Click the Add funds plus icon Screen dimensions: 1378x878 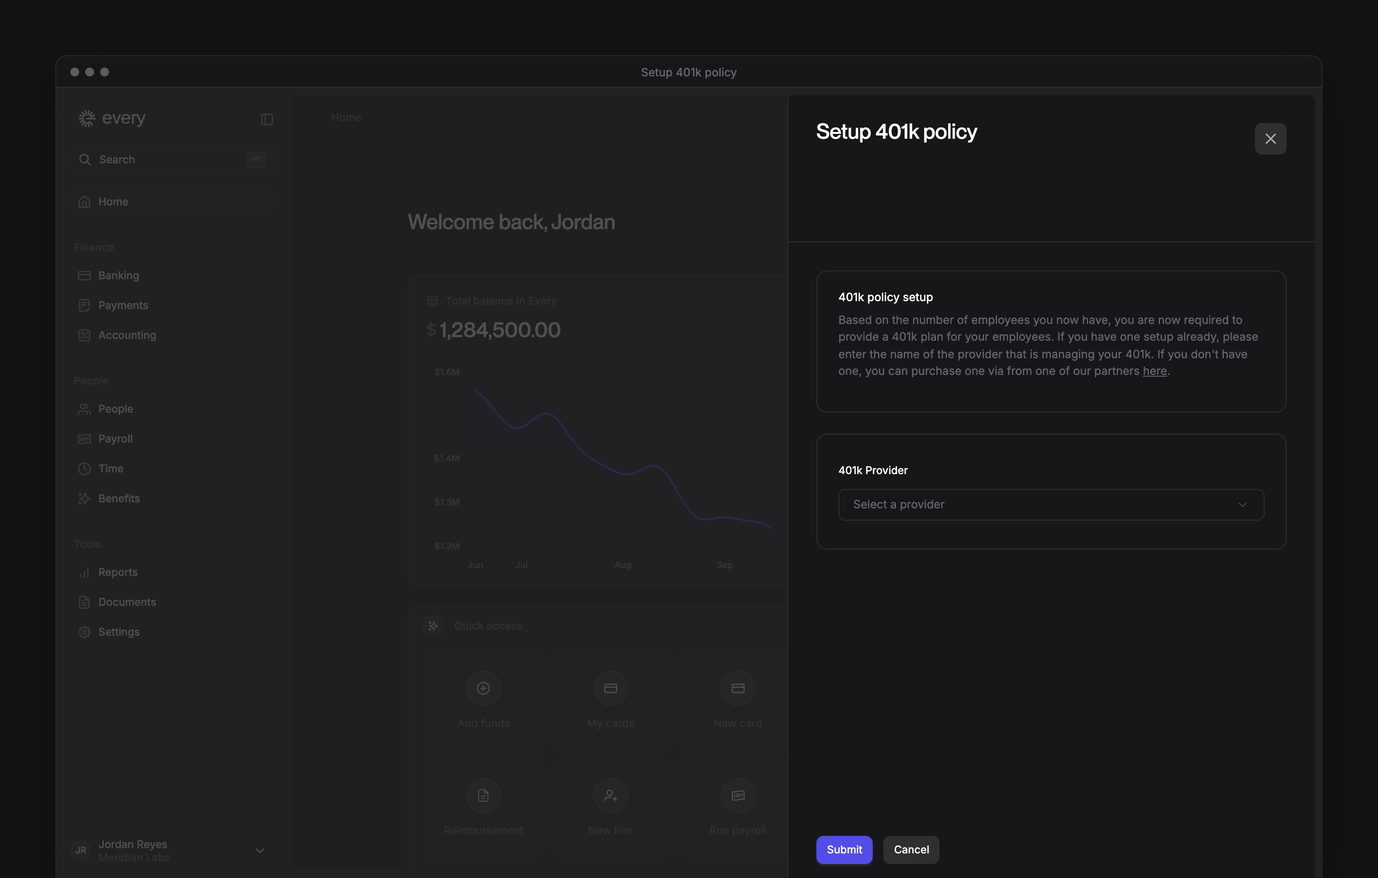pyautogui.click(x=483, y=688)
